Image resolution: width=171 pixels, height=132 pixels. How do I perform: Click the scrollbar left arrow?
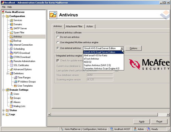pos(49,115)
